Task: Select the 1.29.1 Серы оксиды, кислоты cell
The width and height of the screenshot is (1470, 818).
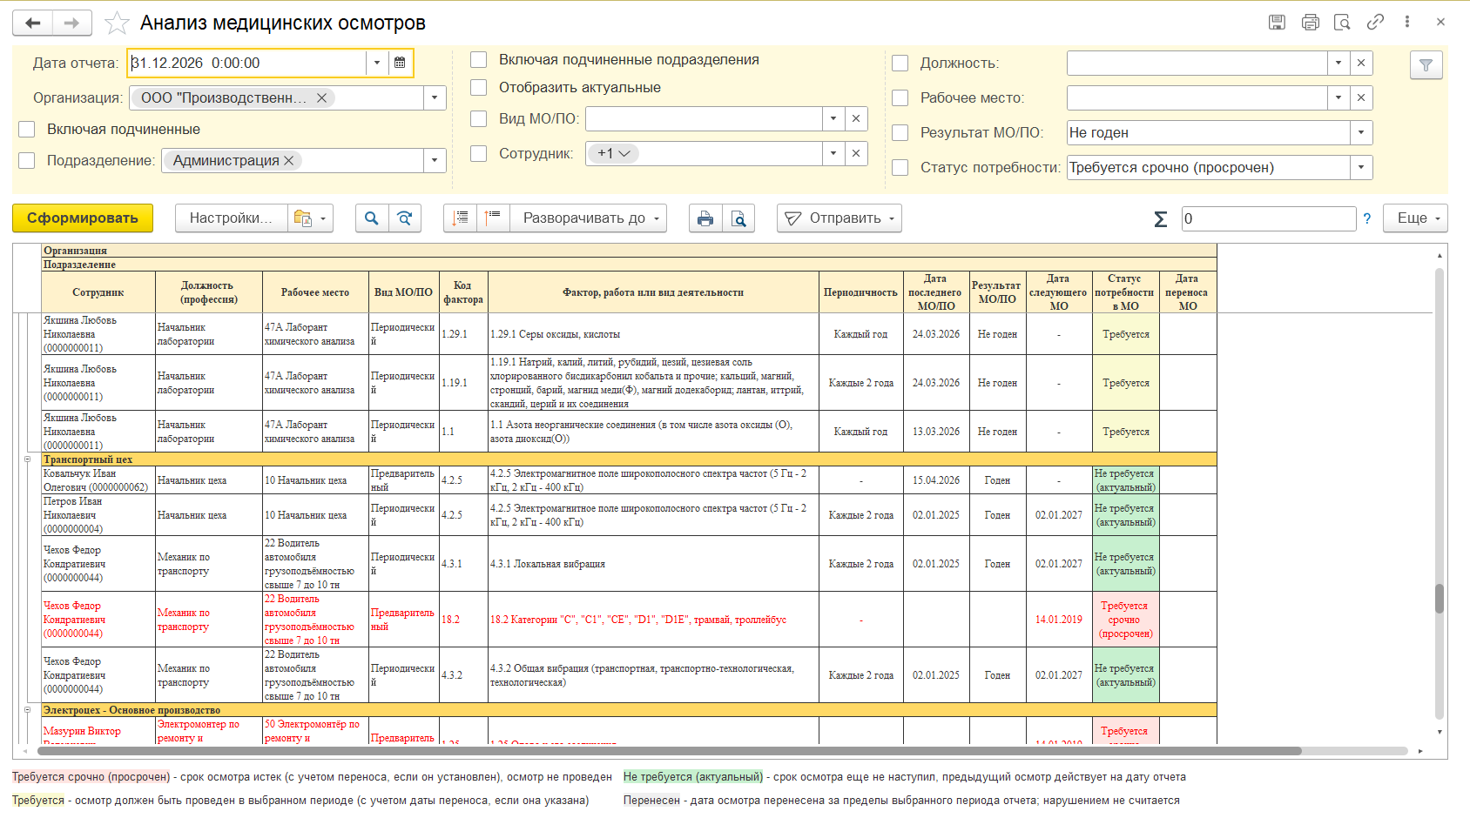Action: tap(653, 334)
